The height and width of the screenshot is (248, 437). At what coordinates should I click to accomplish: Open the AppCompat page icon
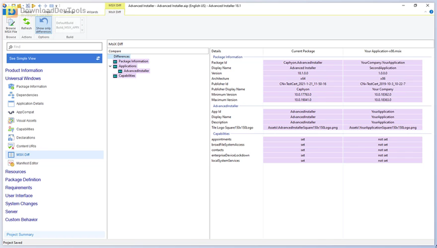(x=11, y=112)
